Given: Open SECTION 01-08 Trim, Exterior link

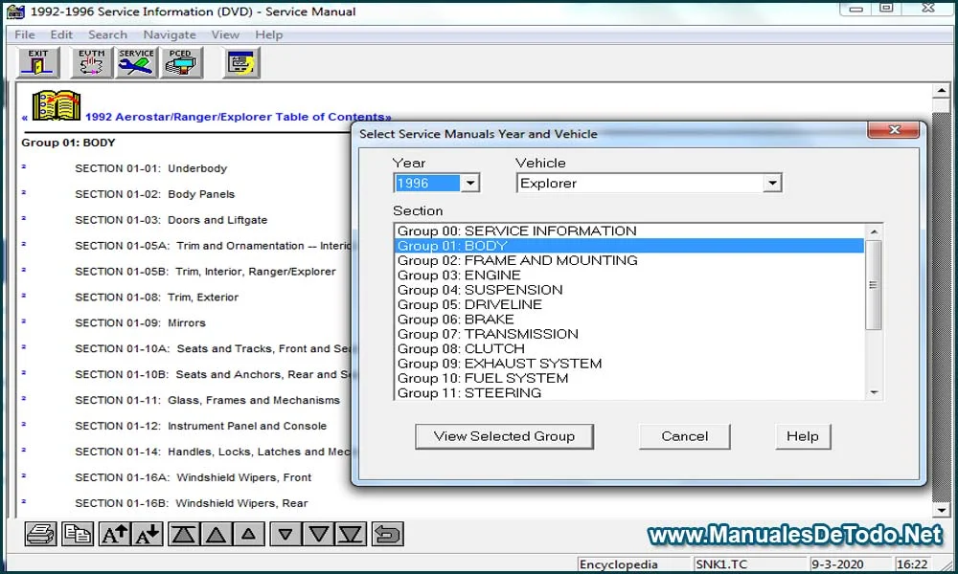Looking at the screenshot, I should 156,298.
